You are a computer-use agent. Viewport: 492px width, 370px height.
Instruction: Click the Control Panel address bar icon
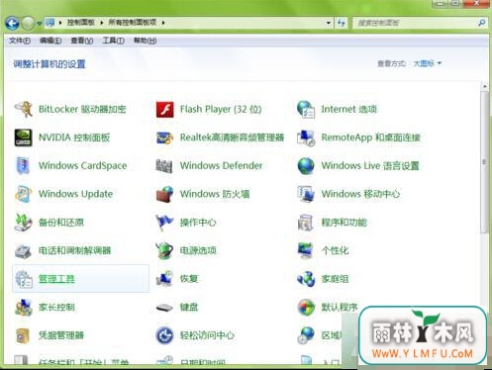click(50, 23)
